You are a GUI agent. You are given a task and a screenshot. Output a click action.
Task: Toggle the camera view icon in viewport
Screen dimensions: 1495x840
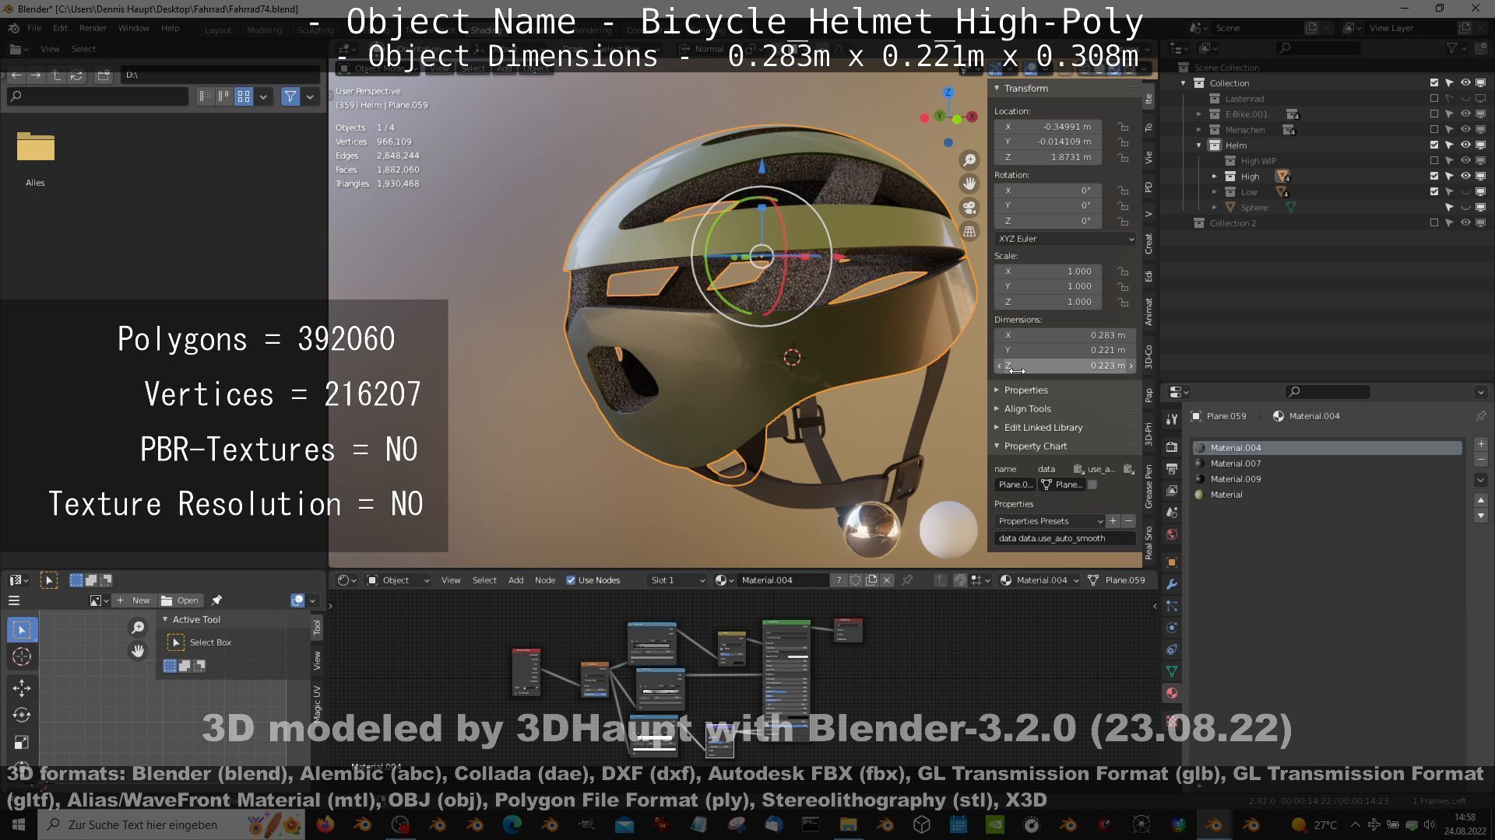(969, 208)
